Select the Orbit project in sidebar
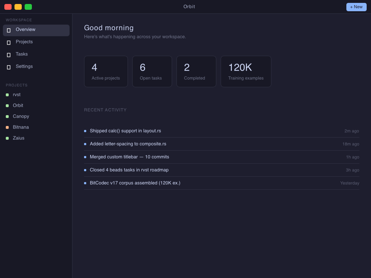 pos(18,105)
